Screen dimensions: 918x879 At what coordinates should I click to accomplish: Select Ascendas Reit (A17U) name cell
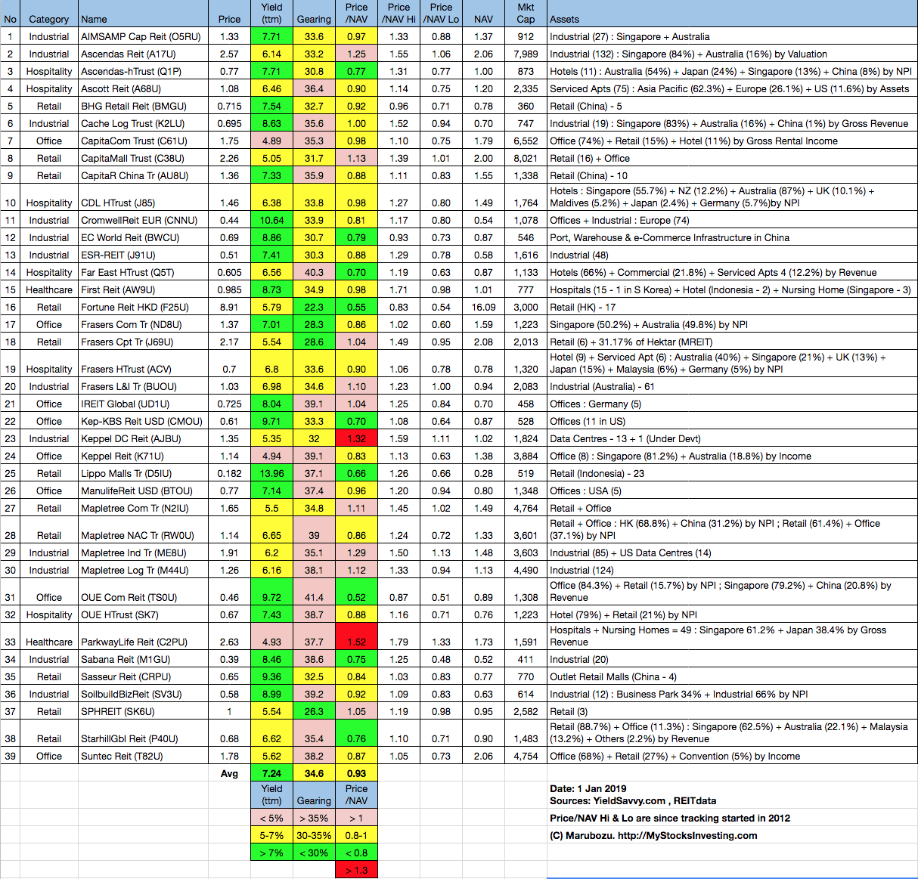143,54
